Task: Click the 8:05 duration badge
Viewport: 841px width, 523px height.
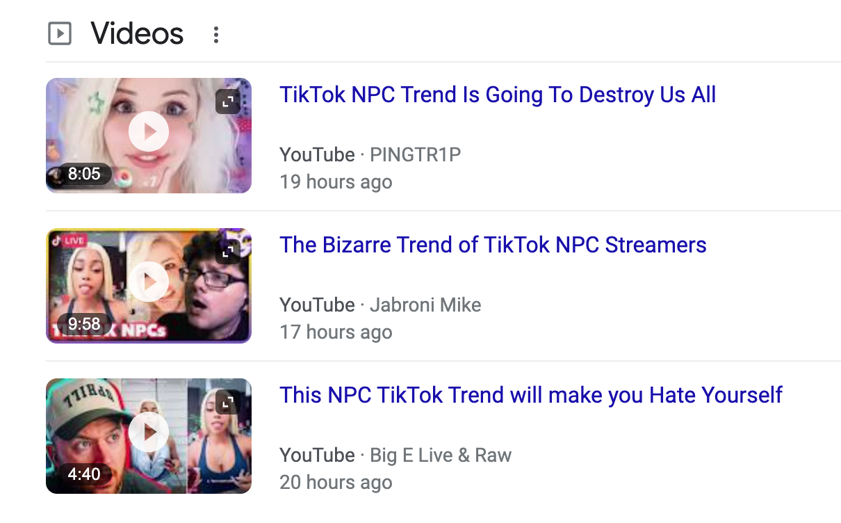Action: [x=84, y=174]
